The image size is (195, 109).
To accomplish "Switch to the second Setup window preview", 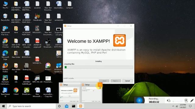I will pos(91,94).
